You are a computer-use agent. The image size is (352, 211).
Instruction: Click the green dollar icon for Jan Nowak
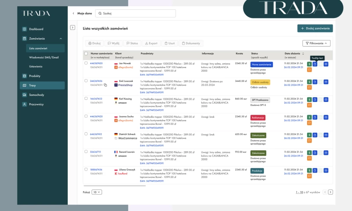coord(309,64)
